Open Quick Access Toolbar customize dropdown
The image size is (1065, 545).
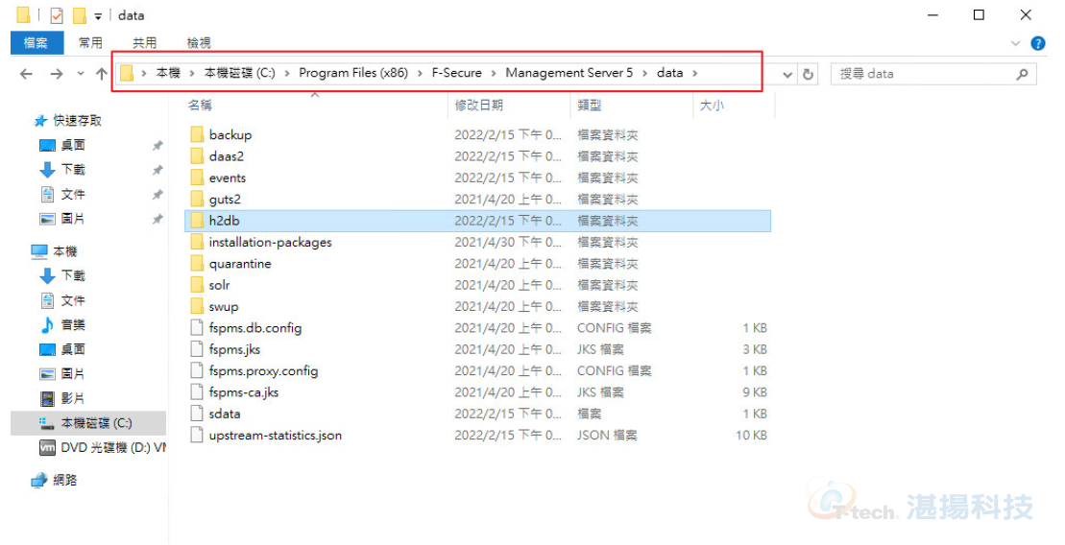point(98,15)
